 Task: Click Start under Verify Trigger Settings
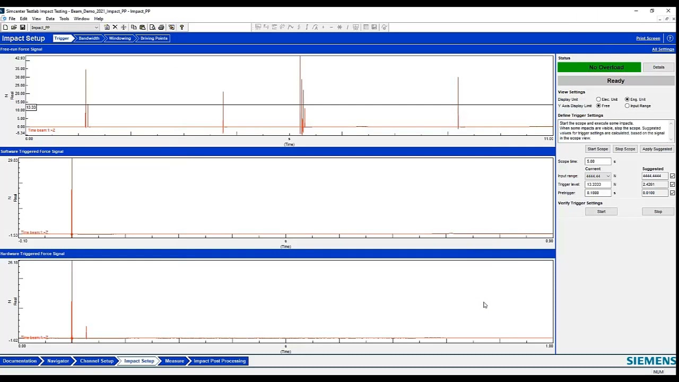tap(601, 212)
